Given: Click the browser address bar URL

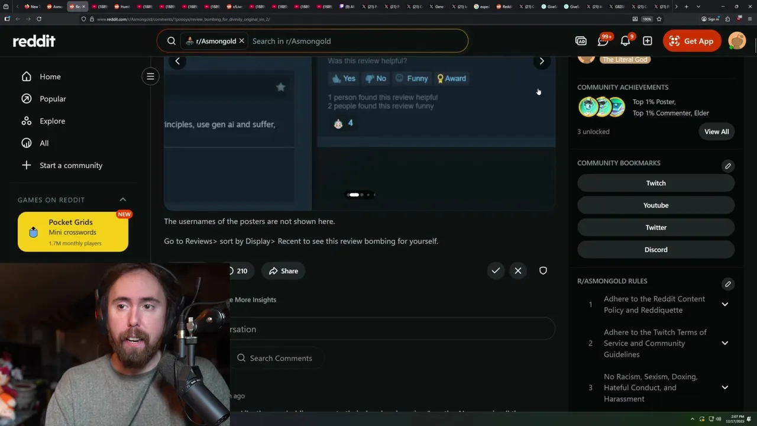Looking at the screenshot, I should (183, 19).
